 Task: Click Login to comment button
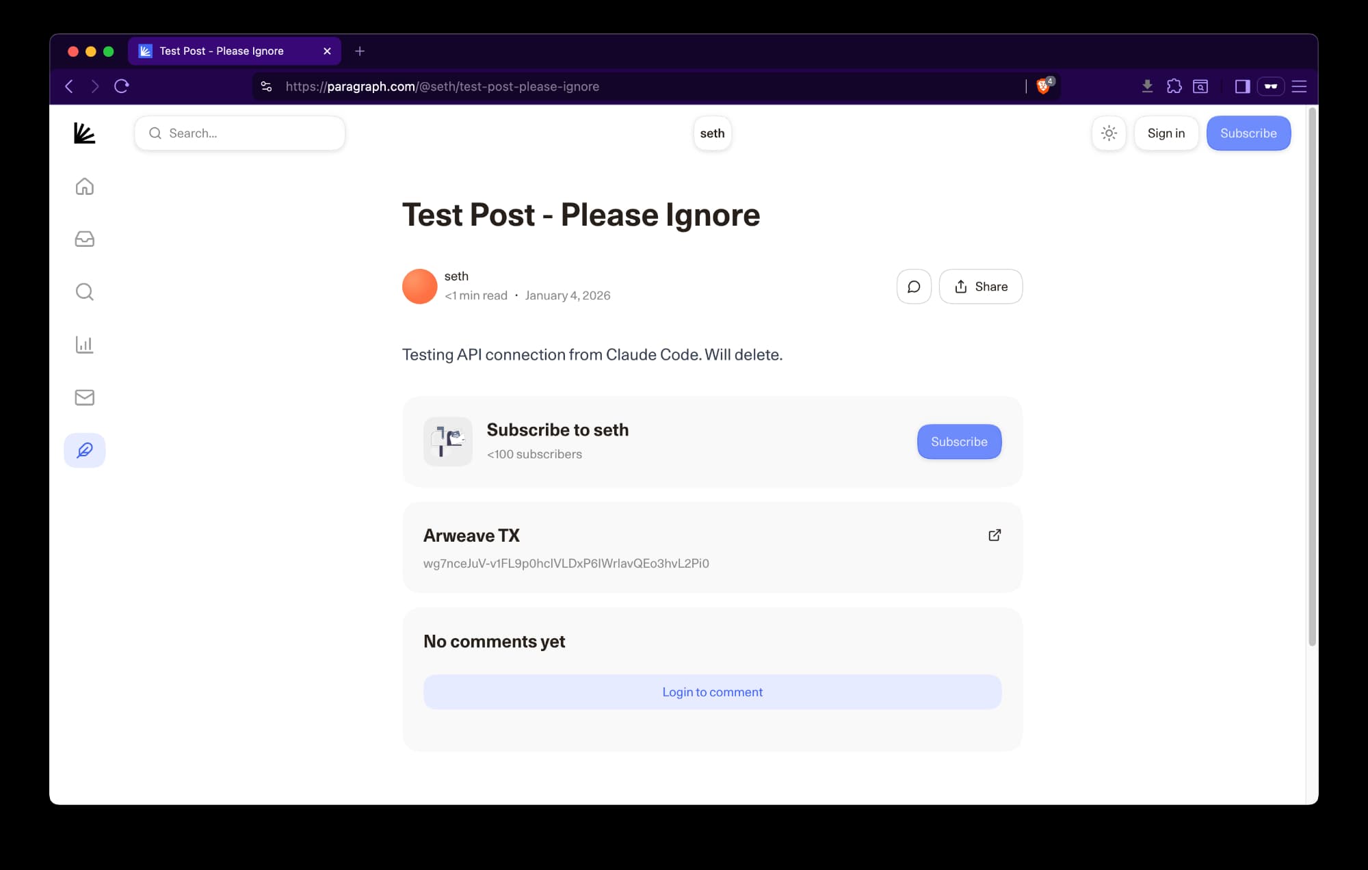(x=712, y=692)
